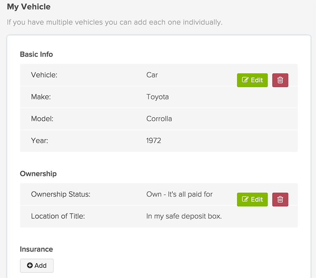Image resolution: width=316 pixels, height=278 pixels.
Task: Delete the Basic Info section via trash icon
Action: pyautogui.click(x=280, y=80)
